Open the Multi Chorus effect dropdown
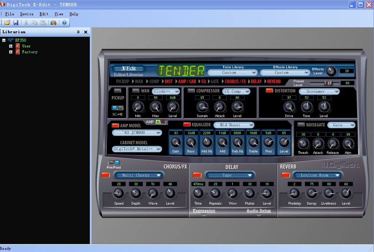Image resolution: width=374 pixels, height=252 pixels. (139, 175)
